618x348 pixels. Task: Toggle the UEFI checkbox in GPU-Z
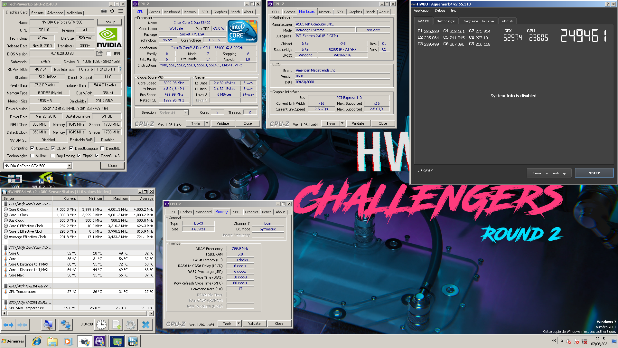click(x=108, y=54)
